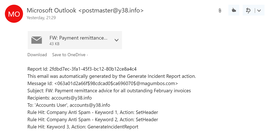Viewport: 267px width, 136px height.
Task: Open the more reply actions chevron
Action: coord(259,10)
